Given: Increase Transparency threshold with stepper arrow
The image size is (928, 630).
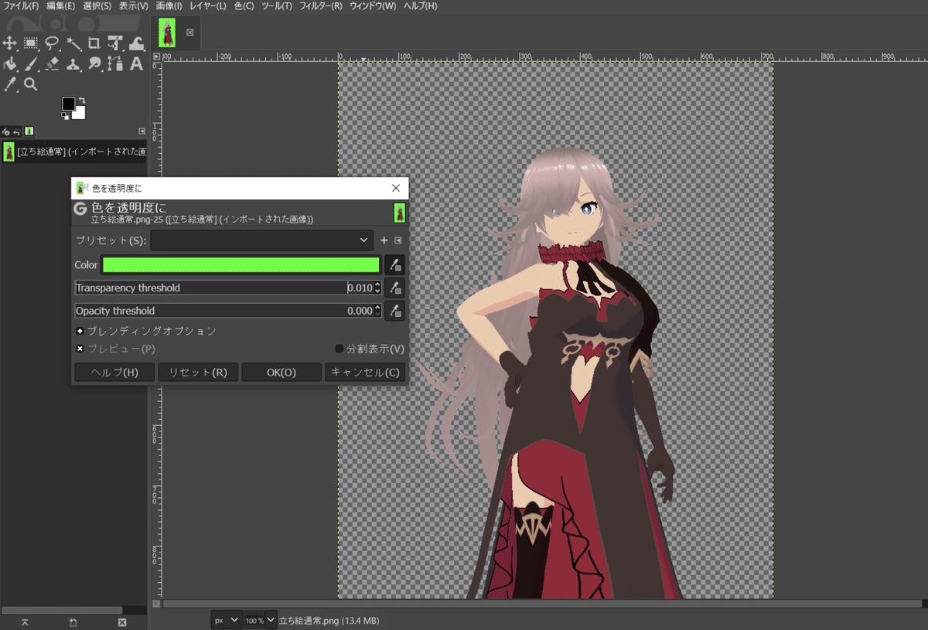Looking at the screenshot, I should click(377, 284).
